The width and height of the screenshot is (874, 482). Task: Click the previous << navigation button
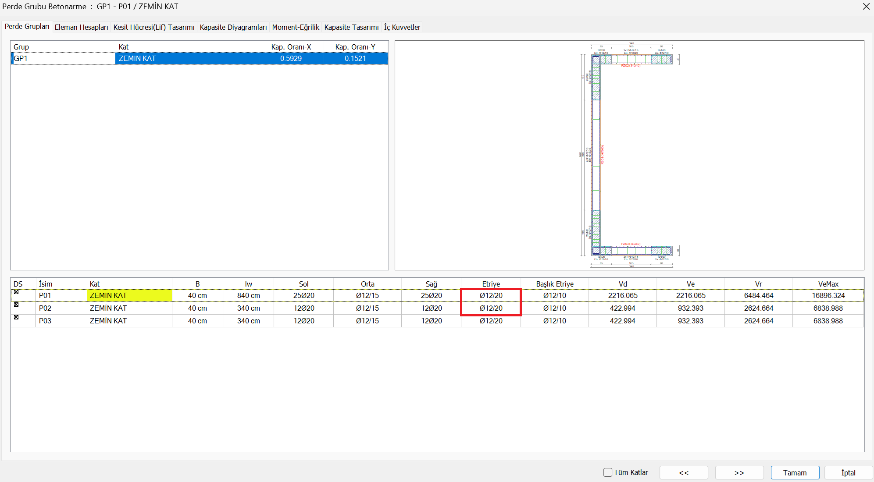coord(683,473)
